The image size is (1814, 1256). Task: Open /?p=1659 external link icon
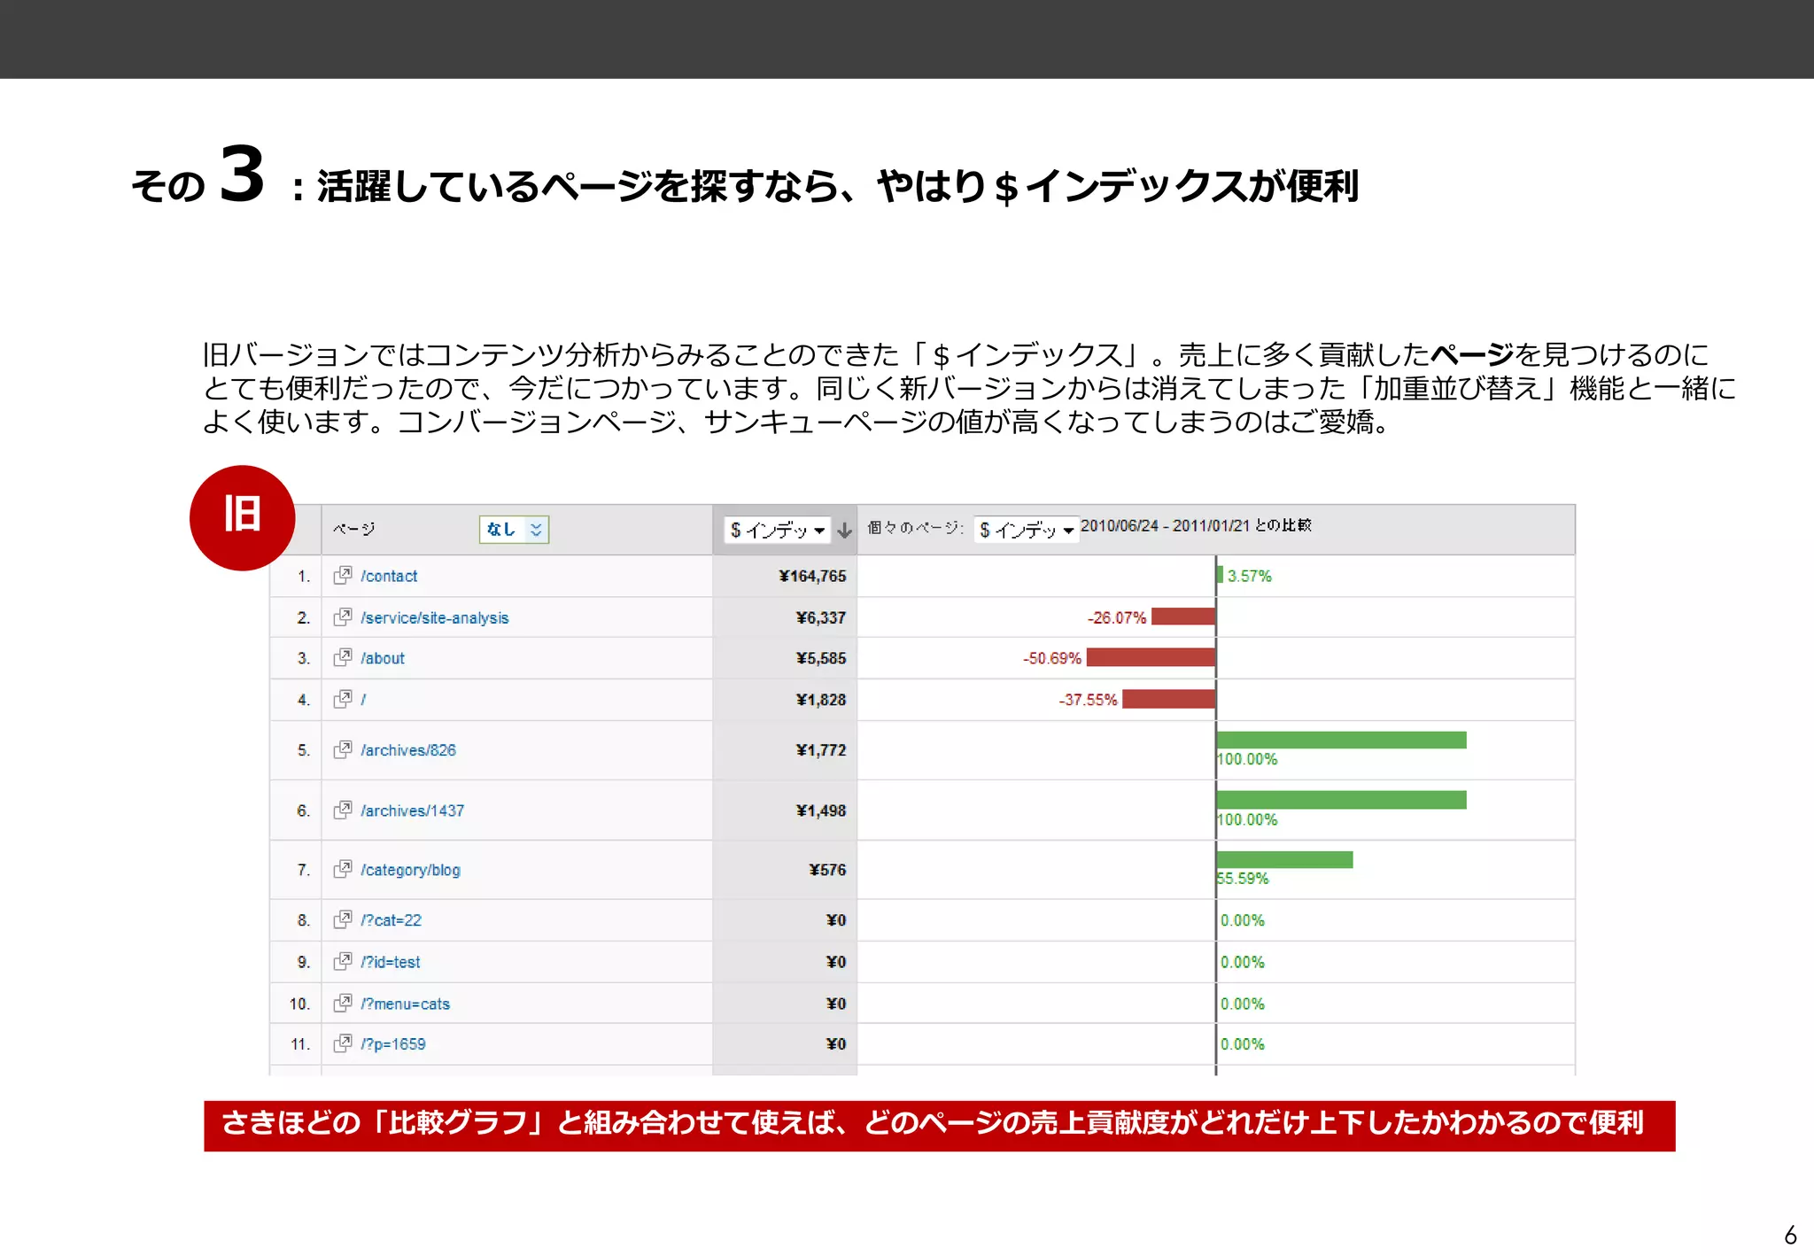(x=342, y=1044)
